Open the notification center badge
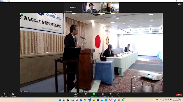The height and width of the screenshot is (102, 183). point(180,100)
